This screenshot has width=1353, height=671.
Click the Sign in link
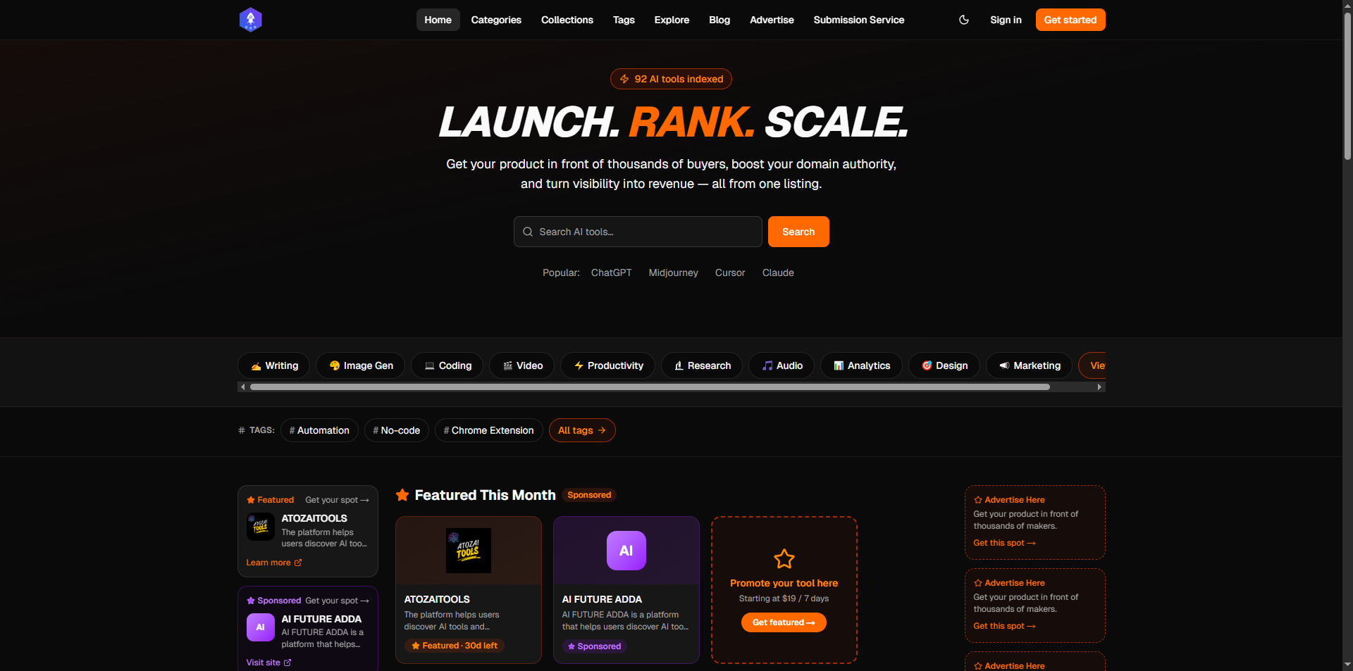tap(1006, 20)
